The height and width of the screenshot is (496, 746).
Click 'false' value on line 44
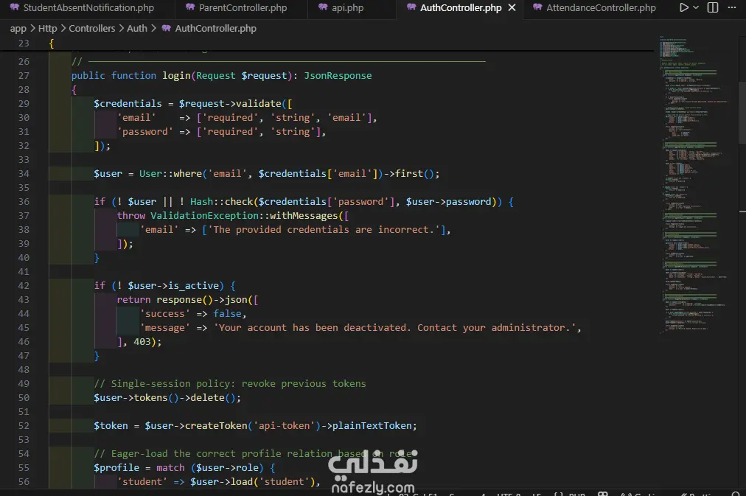(227, 314)
